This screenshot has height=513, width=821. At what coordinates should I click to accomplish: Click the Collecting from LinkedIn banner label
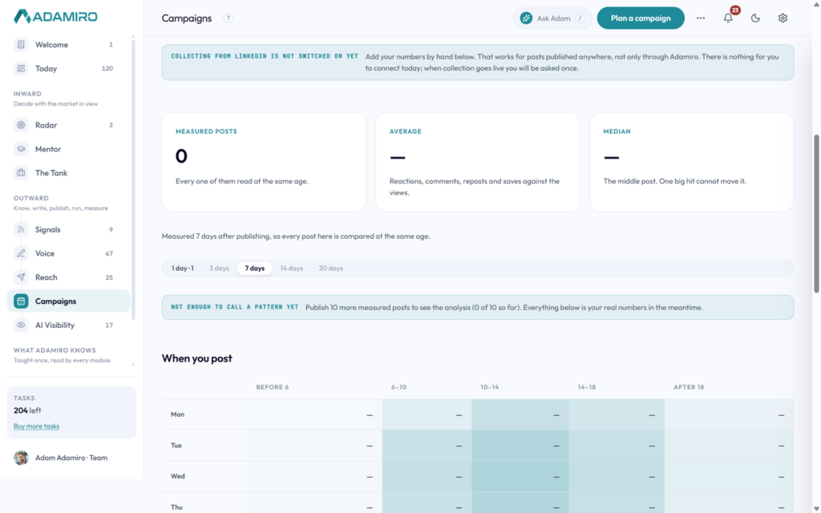(x=265, y=56)
